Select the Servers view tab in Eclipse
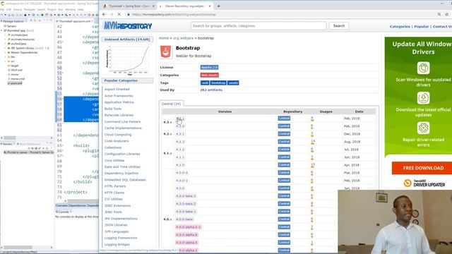Image resolution: width=452 pixels, height=254 pixels. point(8,144)
